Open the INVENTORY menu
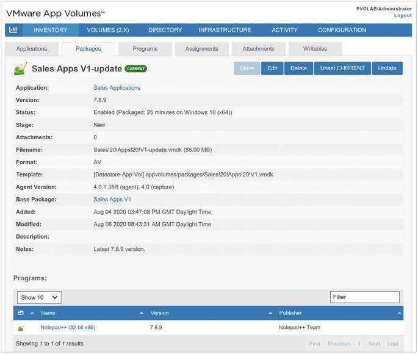The image size is (418, 354). 51,30
